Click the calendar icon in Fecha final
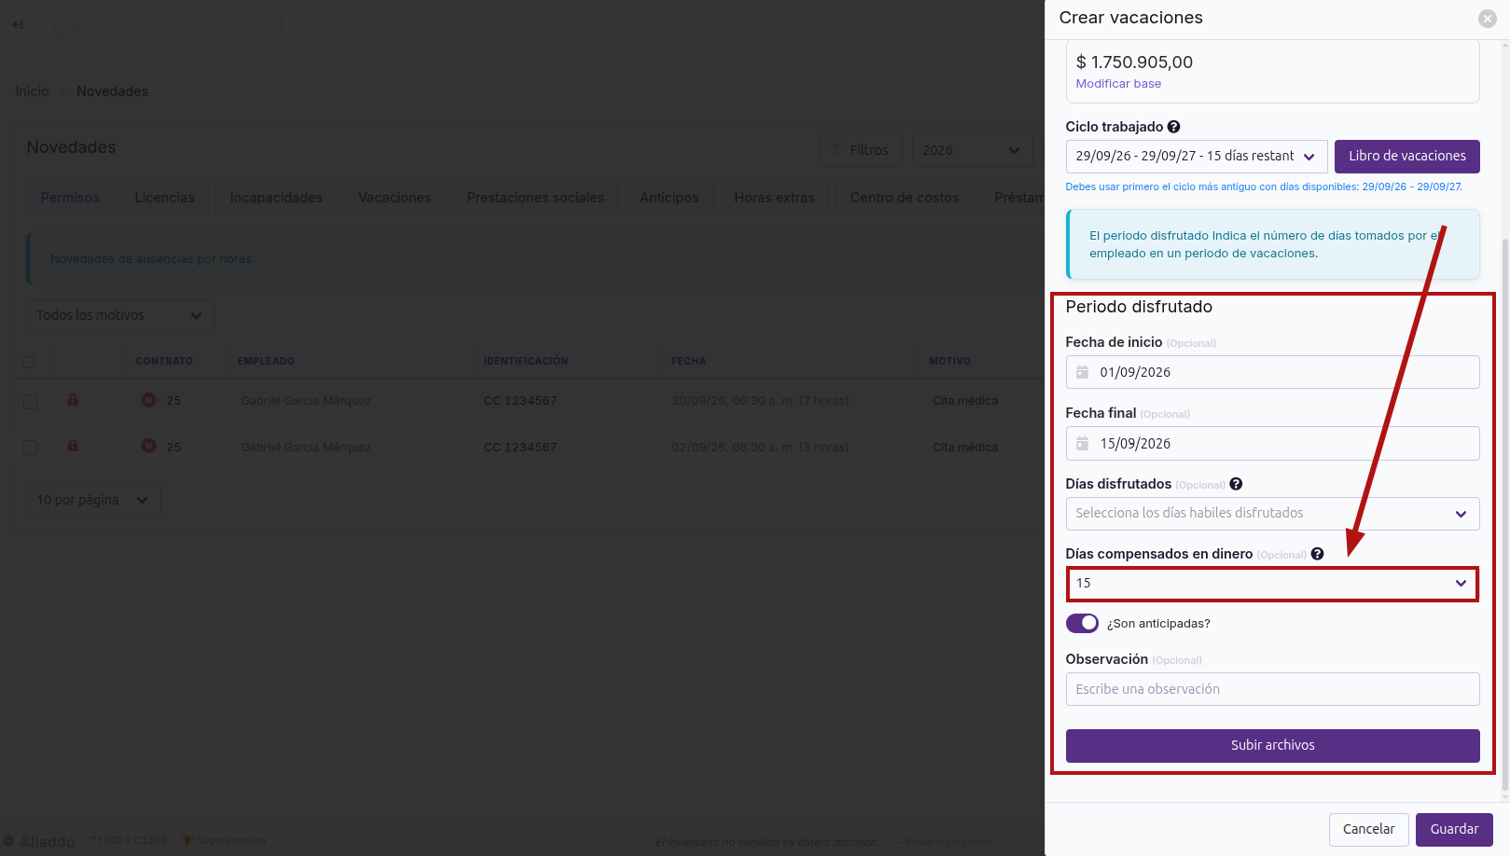The height and width of the screenshot is (856, 1510). pos(1082,444)
